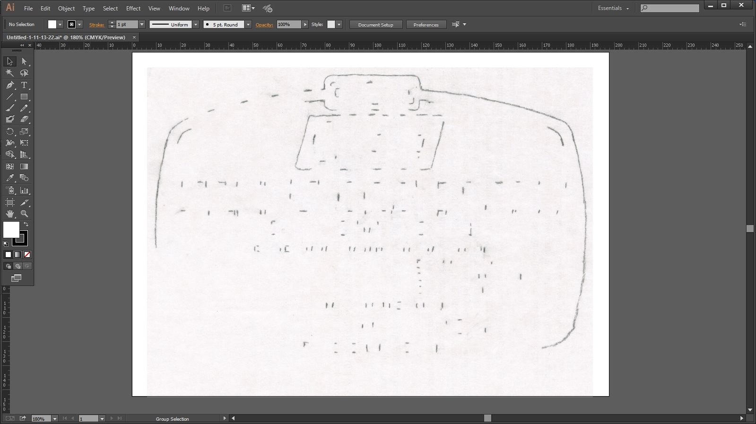This screenshot has height=424, width=756.
Task: Click the Preferences button
Action: coord(426,25)
